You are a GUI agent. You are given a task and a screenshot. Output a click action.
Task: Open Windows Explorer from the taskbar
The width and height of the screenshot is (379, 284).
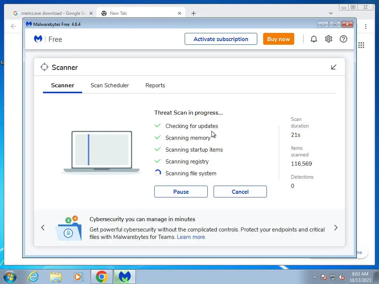coord(56,277)
